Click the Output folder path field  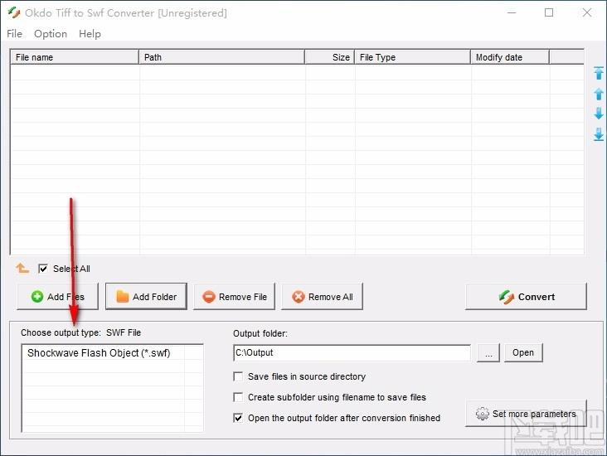352,353
